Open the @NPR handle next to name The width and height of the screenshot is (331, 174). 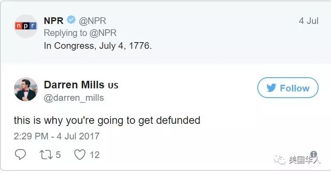(92, 21)
